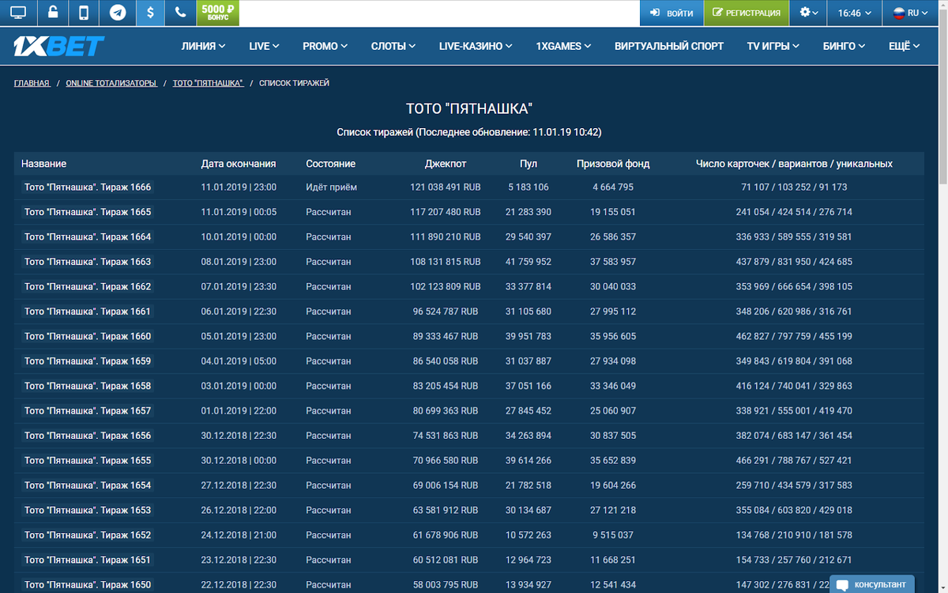
Task: Open Тото "Пятнашка". Тираж 1657 row
Action: click(468, 410)
